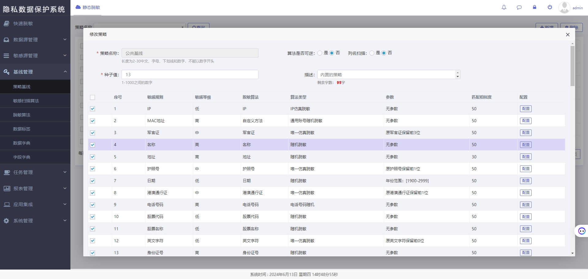Close the 修改策略 dialog
Image resolution: width=588 pixels, height=279 pixels.
[x=567, y=35]
